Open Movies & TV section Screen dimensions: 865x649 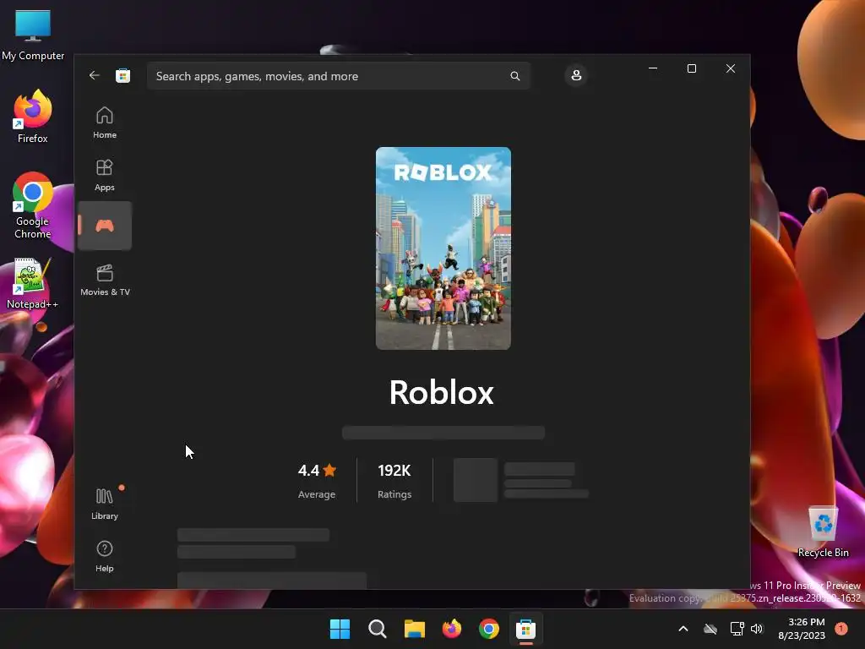point(105,279)
